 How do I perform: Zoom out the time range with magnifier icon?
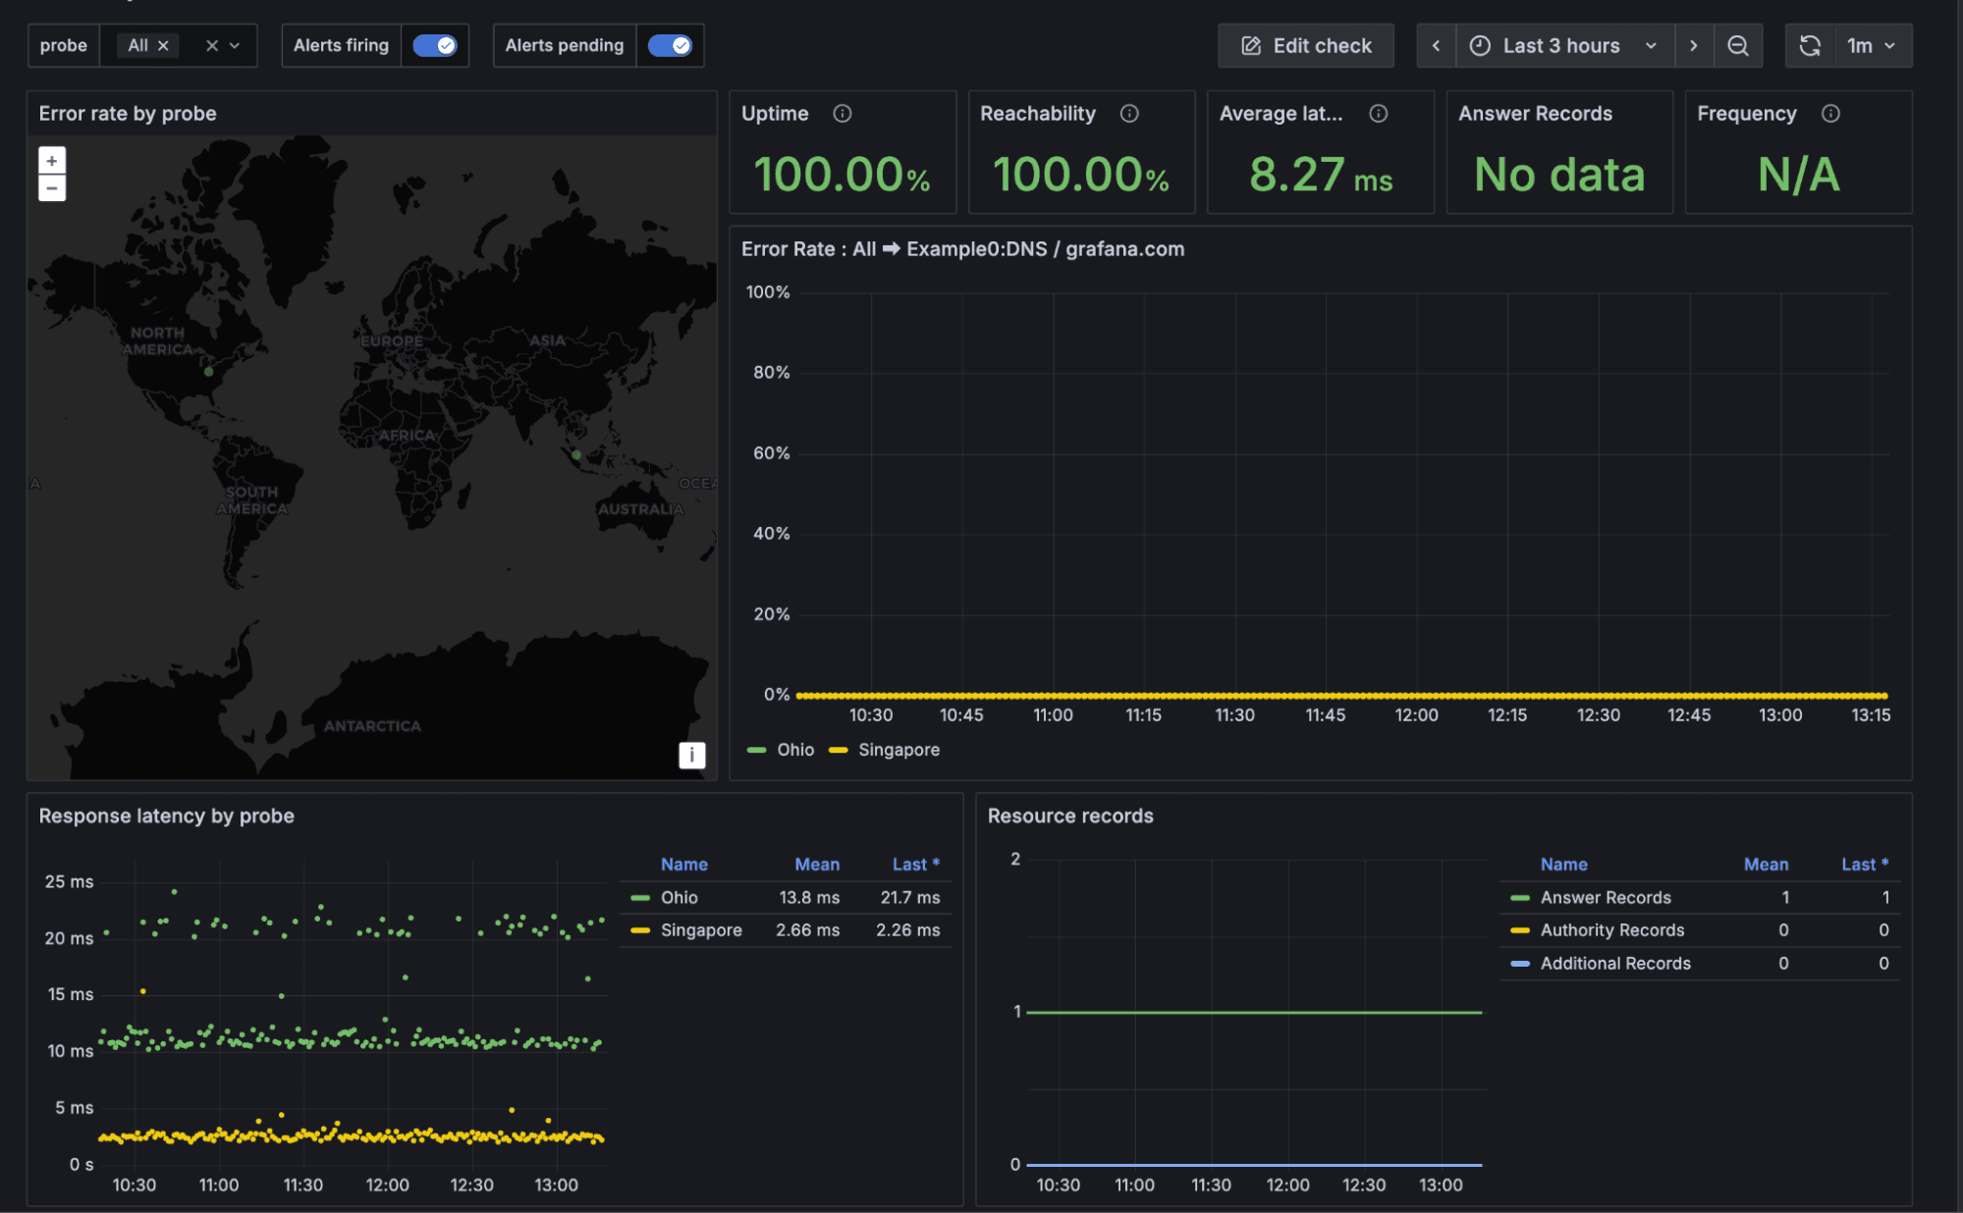pos(1738,45)
